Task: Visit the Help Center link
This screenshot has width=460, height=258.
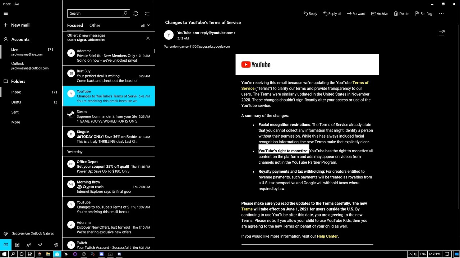Action: point(327,236)
